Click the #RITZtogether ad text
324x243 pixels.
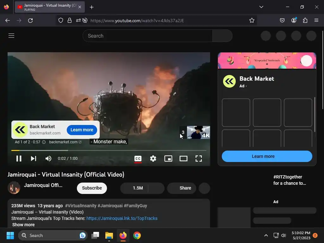[x=290, y=180]
